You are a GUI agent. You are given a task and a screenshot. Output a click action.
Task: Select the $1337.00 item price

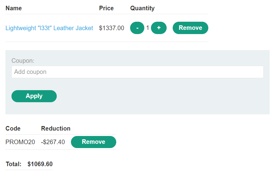pyautogui.click(x=111, y=28)
